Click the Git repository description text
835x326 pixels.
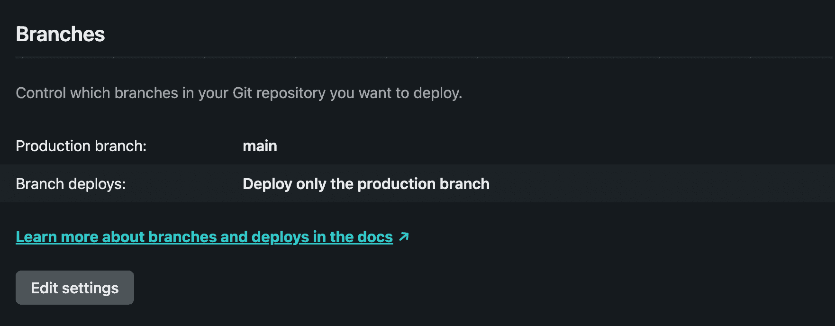click(238, 93)
